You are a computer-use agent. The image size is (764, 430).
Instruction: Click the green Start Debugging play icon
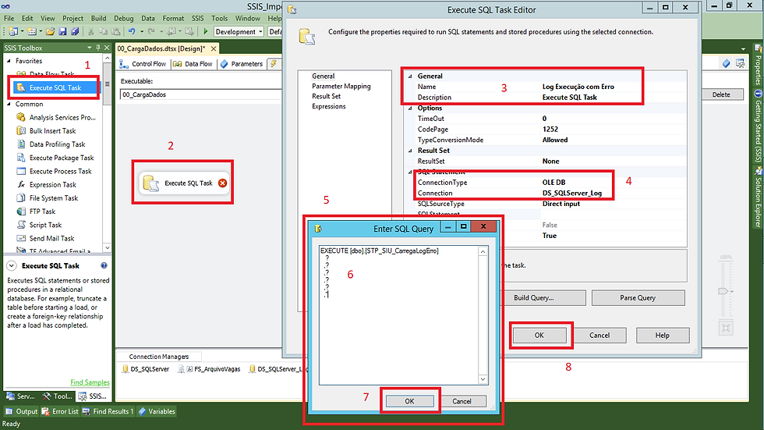206,32
